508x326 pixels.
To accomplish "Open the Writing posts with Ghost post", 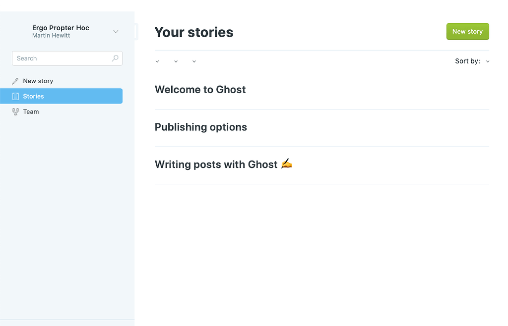I will pyautogui.click(x=223, y=164).
